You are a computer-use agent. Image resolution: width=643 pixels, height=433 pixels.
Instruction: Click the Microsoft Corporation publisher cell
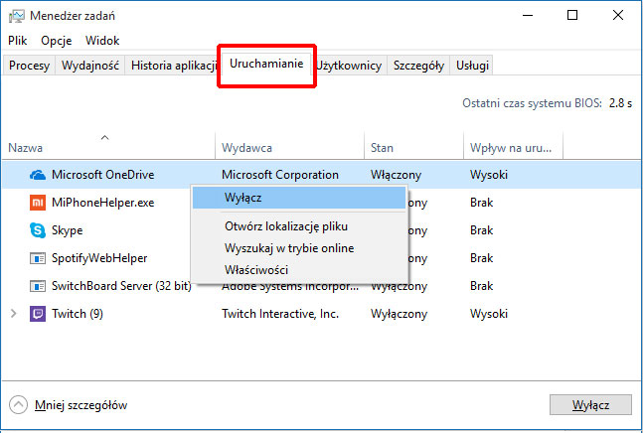point(280,175)
